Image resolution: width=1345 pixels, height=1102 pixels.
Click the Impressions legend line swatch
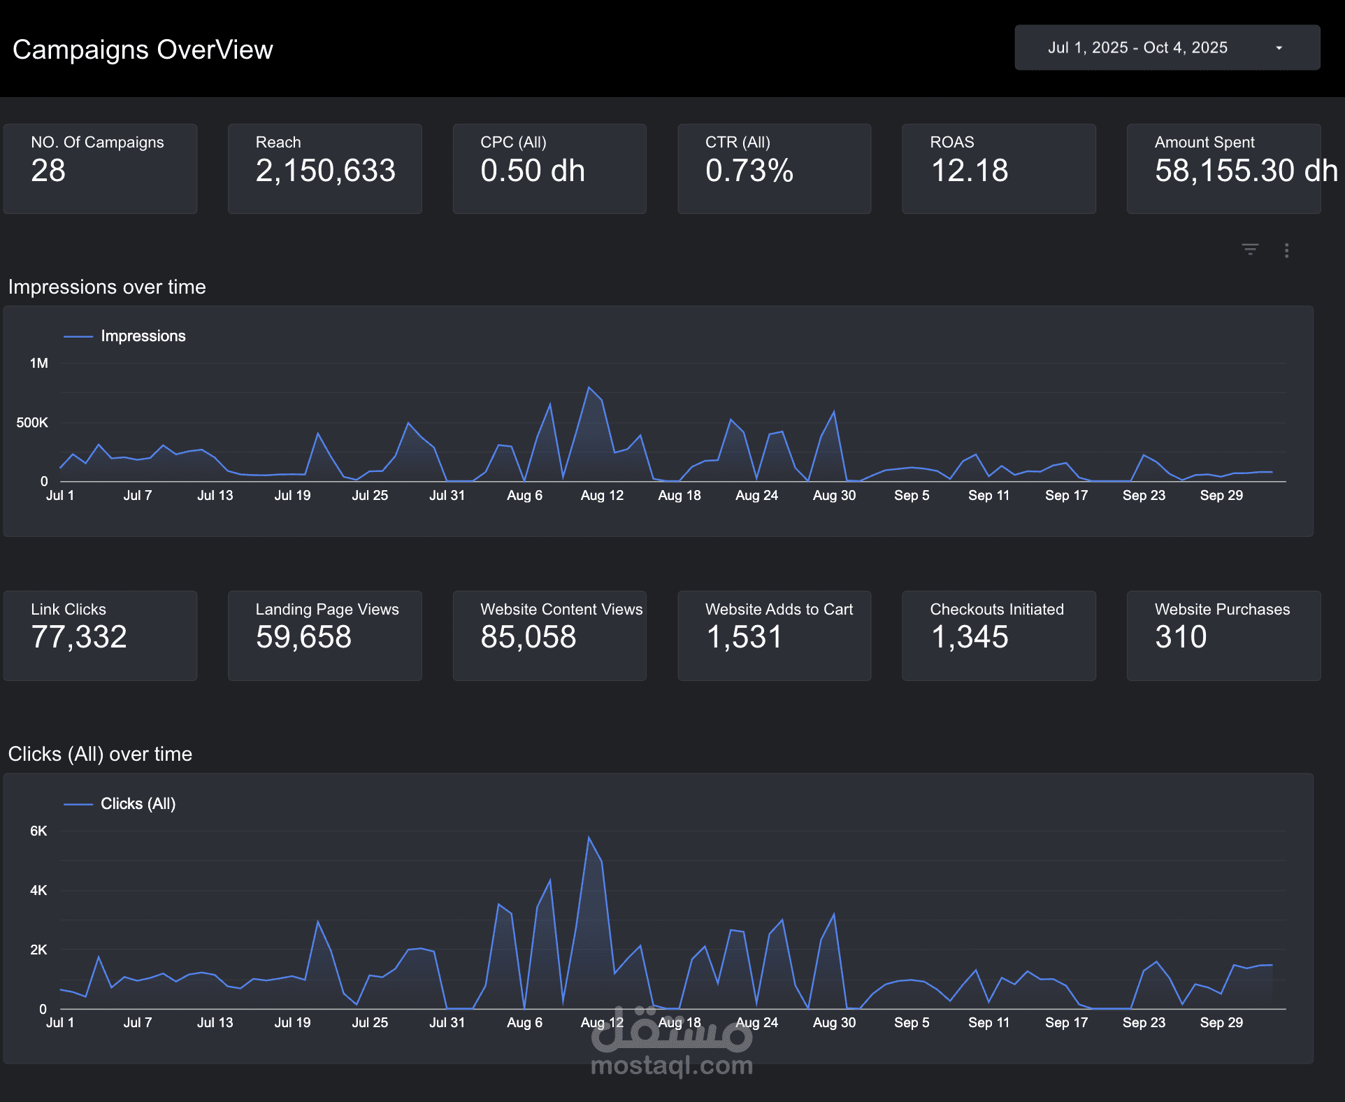(x=78, y=336)
